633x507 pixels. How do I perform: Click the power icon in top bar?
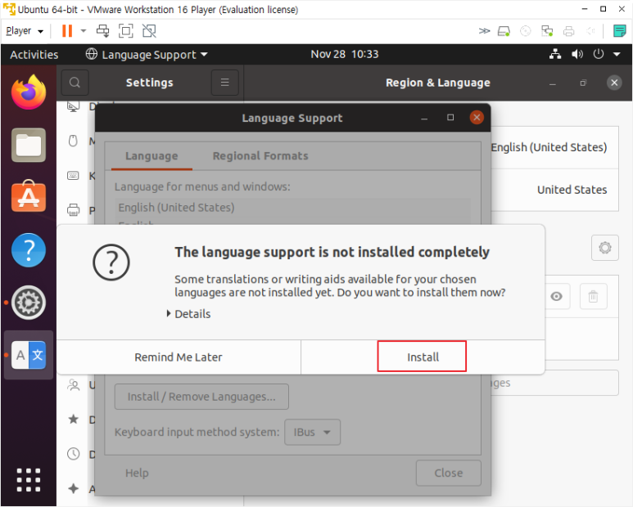[x=599, y=54]
